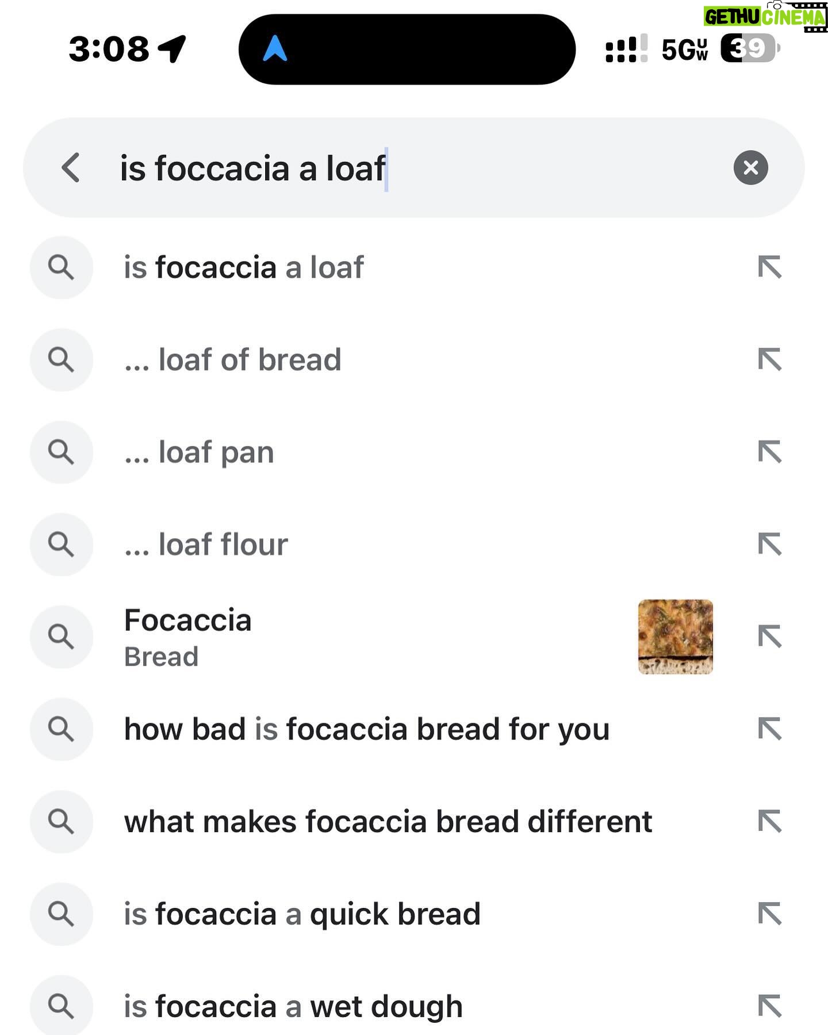Tap arrow icon next to Focaccia thumbnail
828x1035 pixels.
point(769,637)
